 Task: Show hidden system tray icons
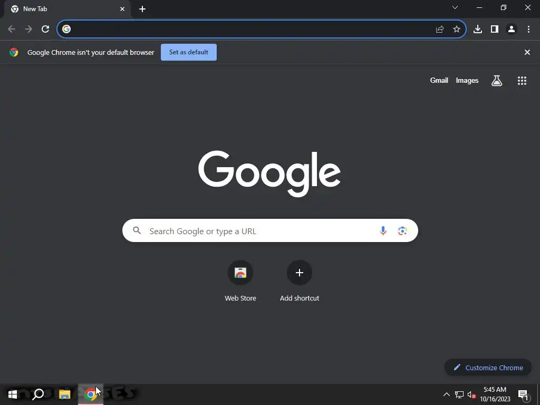[x=446, y=394]
